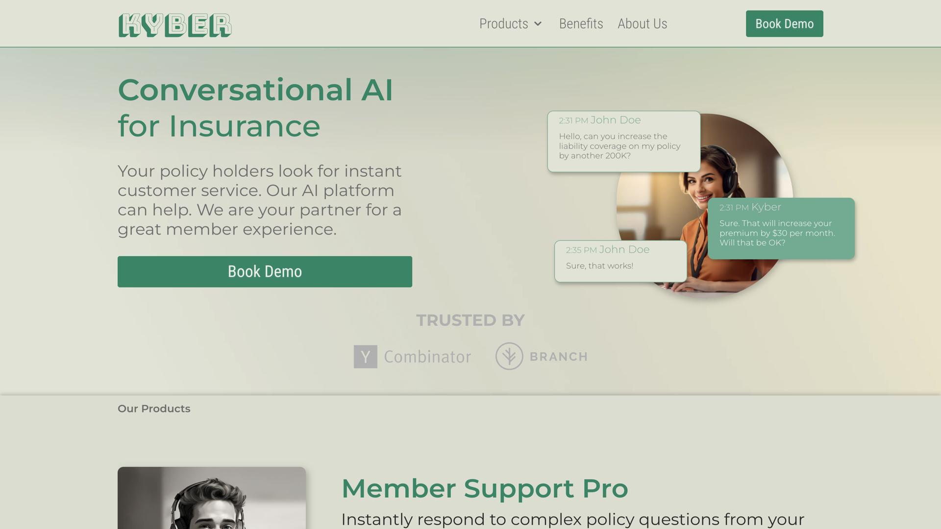Image resolution: width=941 pixels, height=529 pixels.
Task: Click the large Book Demo button in hero
Action: coord(265,271)
